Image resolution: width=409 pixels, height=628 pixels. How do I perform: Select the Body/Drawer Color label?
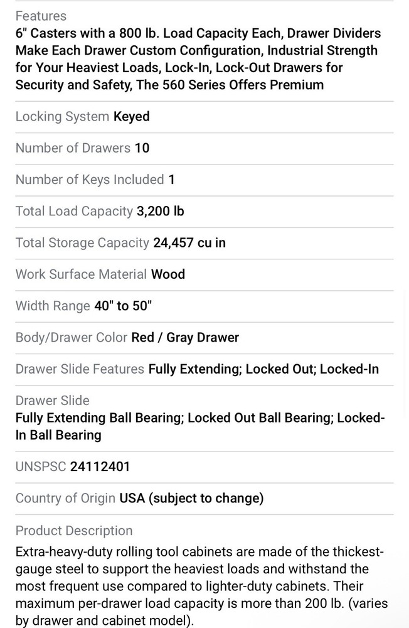point(72,337)
